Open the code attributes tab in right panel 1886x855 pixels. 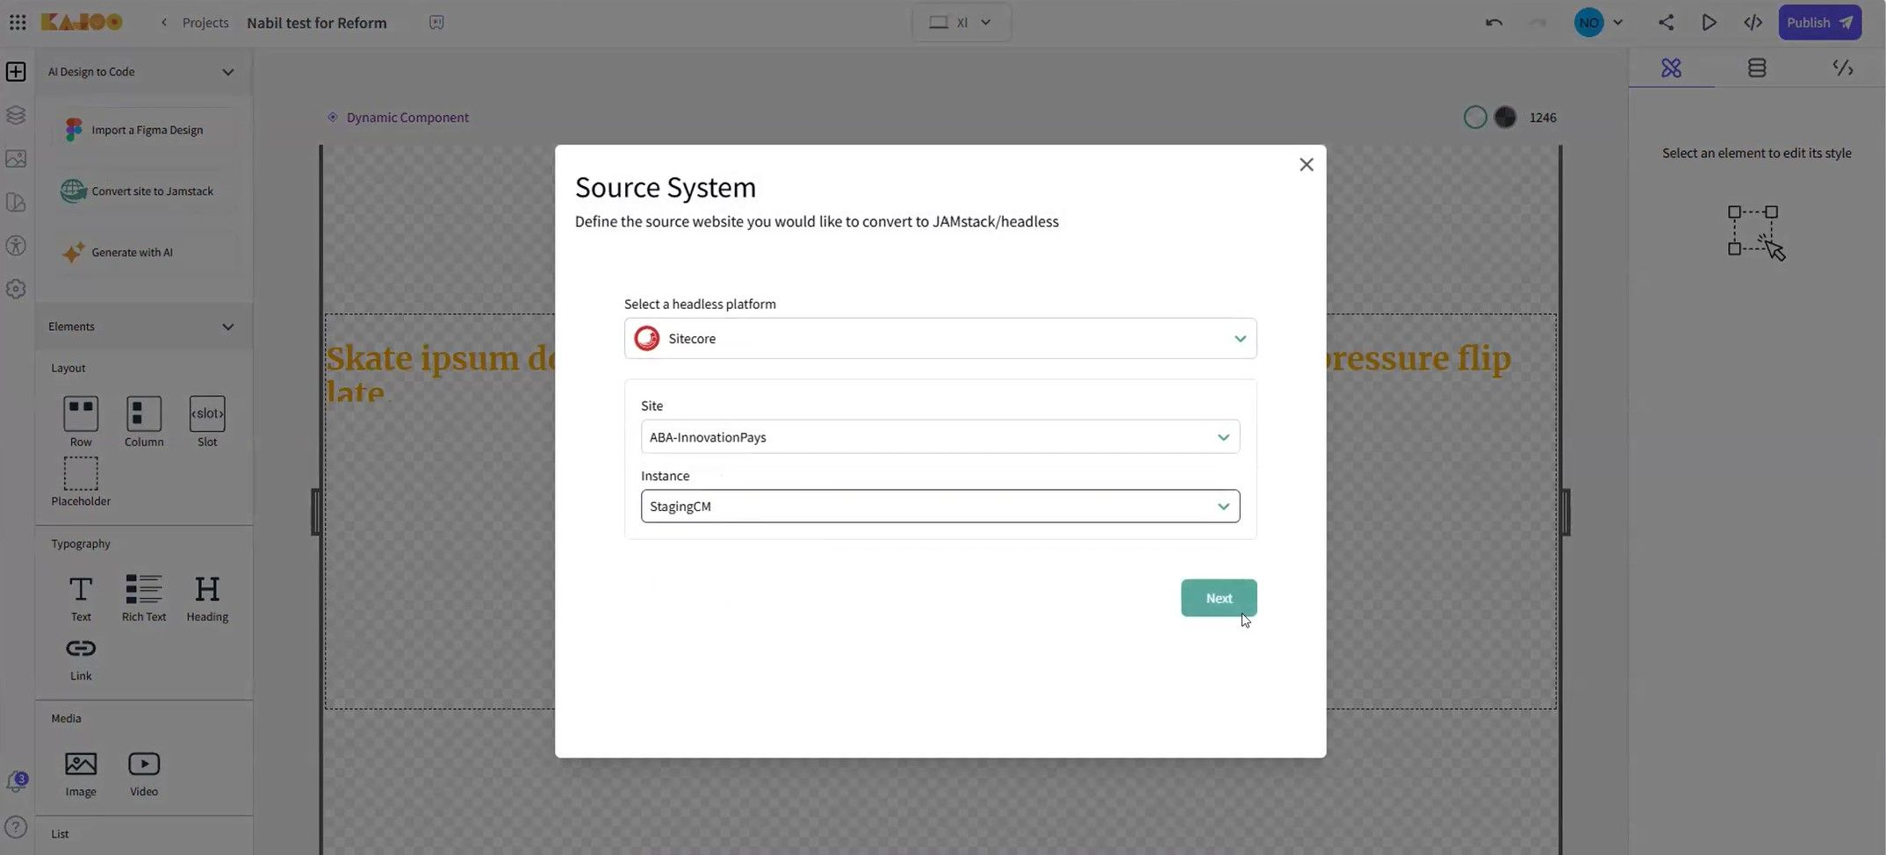tap(1843, 68)
